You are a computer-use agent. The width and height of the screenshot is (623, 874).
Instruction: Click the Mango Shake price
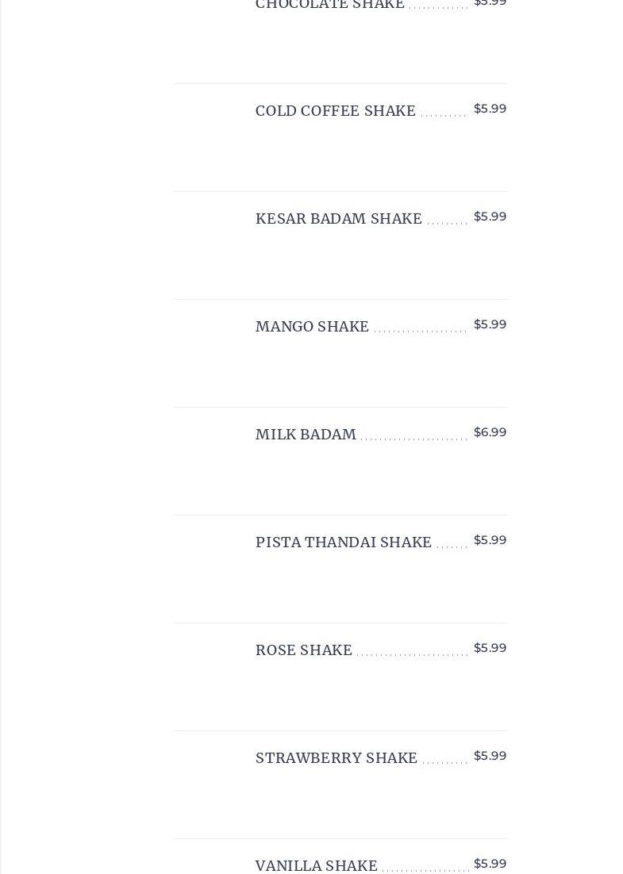click(x=490, y=324)
